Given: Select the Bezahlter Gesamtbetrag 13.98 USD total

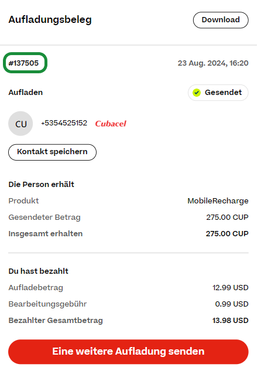Looking at the screenshot, I should point(231,321).
